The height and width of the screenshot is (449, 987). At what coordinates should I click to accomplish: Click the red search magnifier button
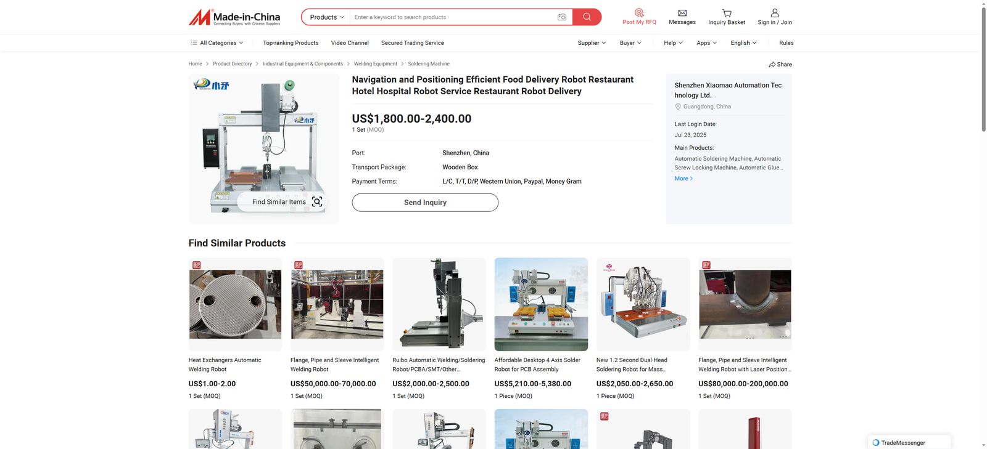click(587, 17)
